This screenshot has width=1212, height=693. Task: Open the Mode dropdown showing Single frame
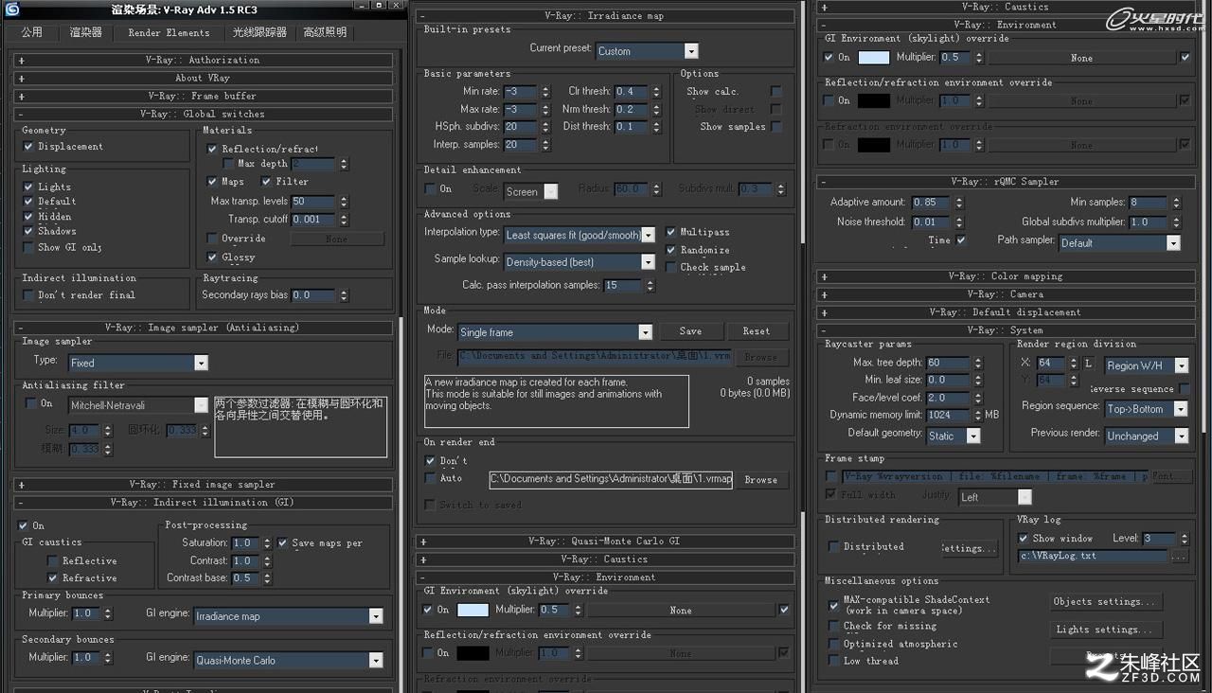pyautogui.click(x=555, y=332)
